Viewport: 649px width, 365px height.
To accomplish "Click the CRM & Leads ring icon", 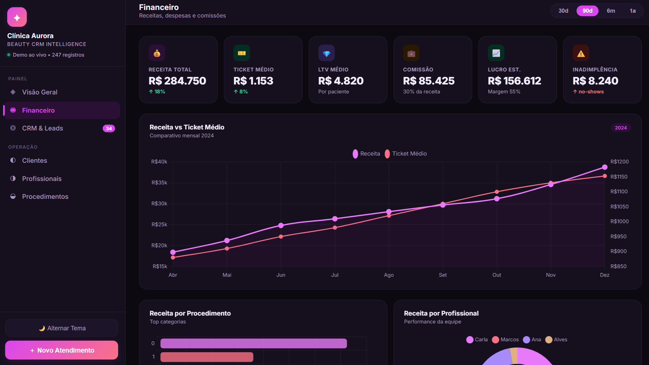I will (x=13, y=128).
